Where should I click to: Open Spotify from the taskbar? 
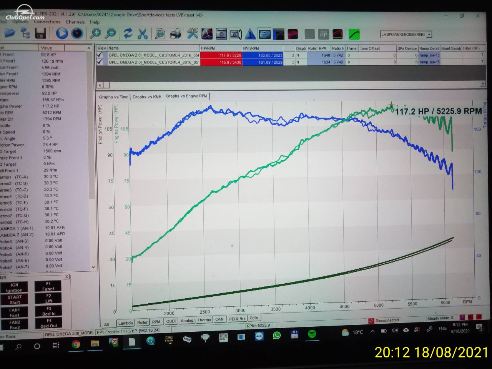click(312, 334)
